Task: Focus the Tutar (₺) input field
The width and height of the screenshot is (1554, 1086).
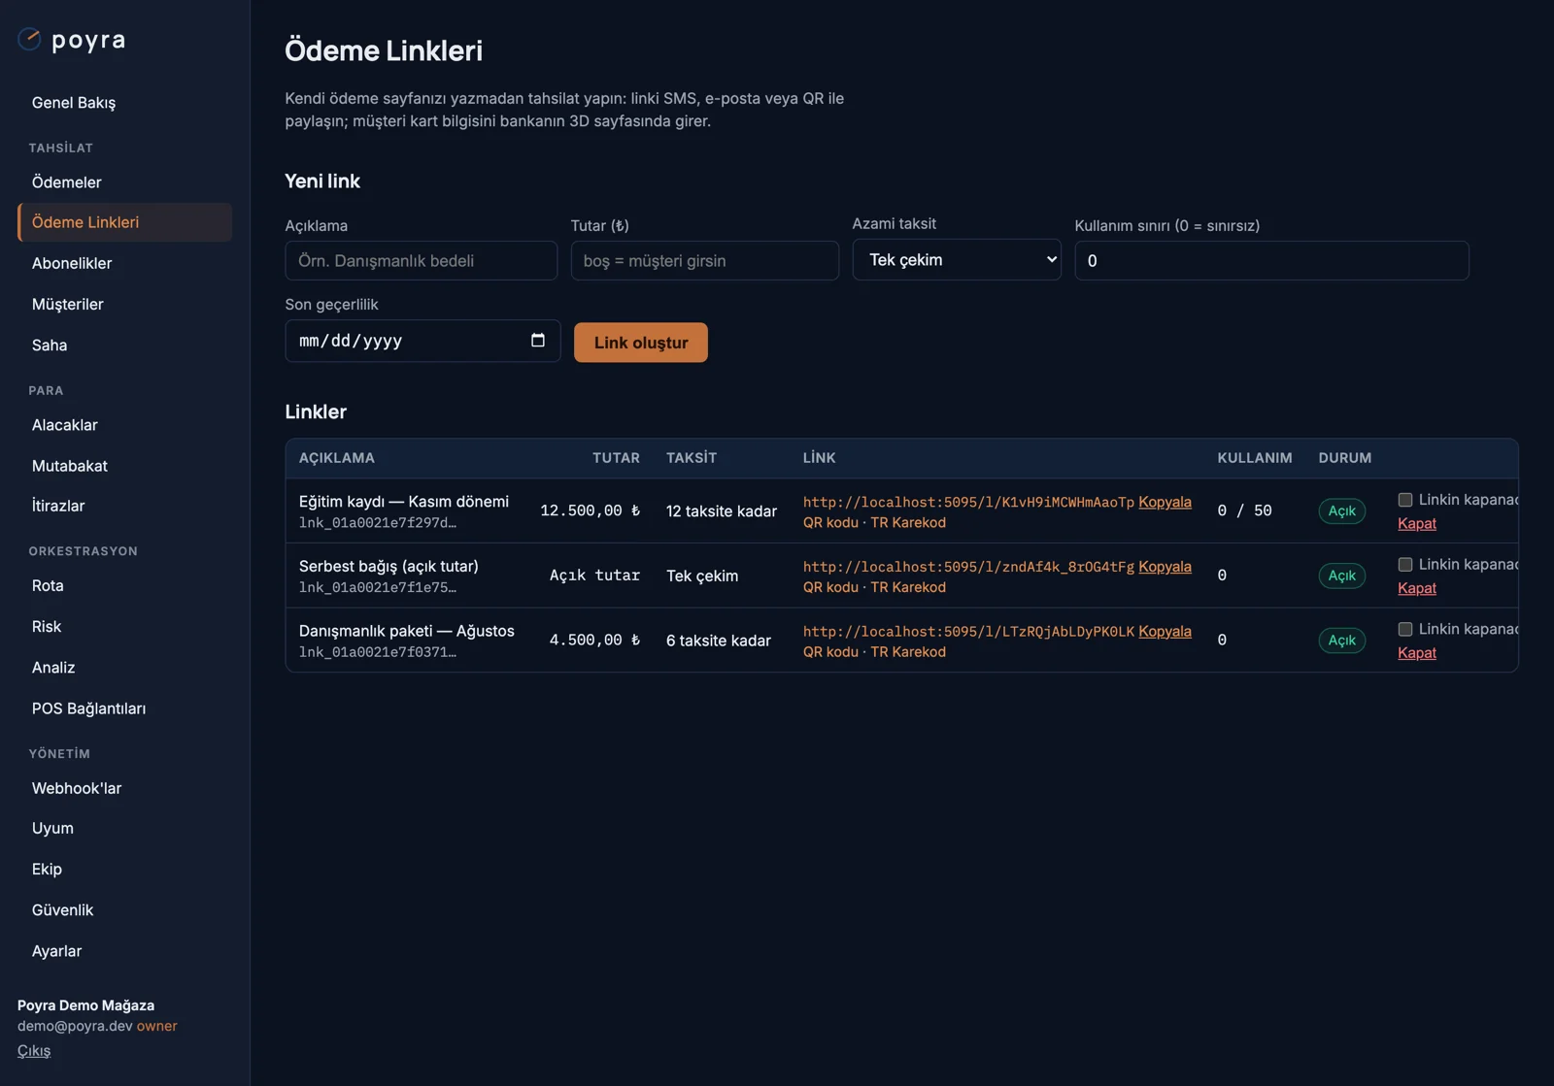Action: 705,261
